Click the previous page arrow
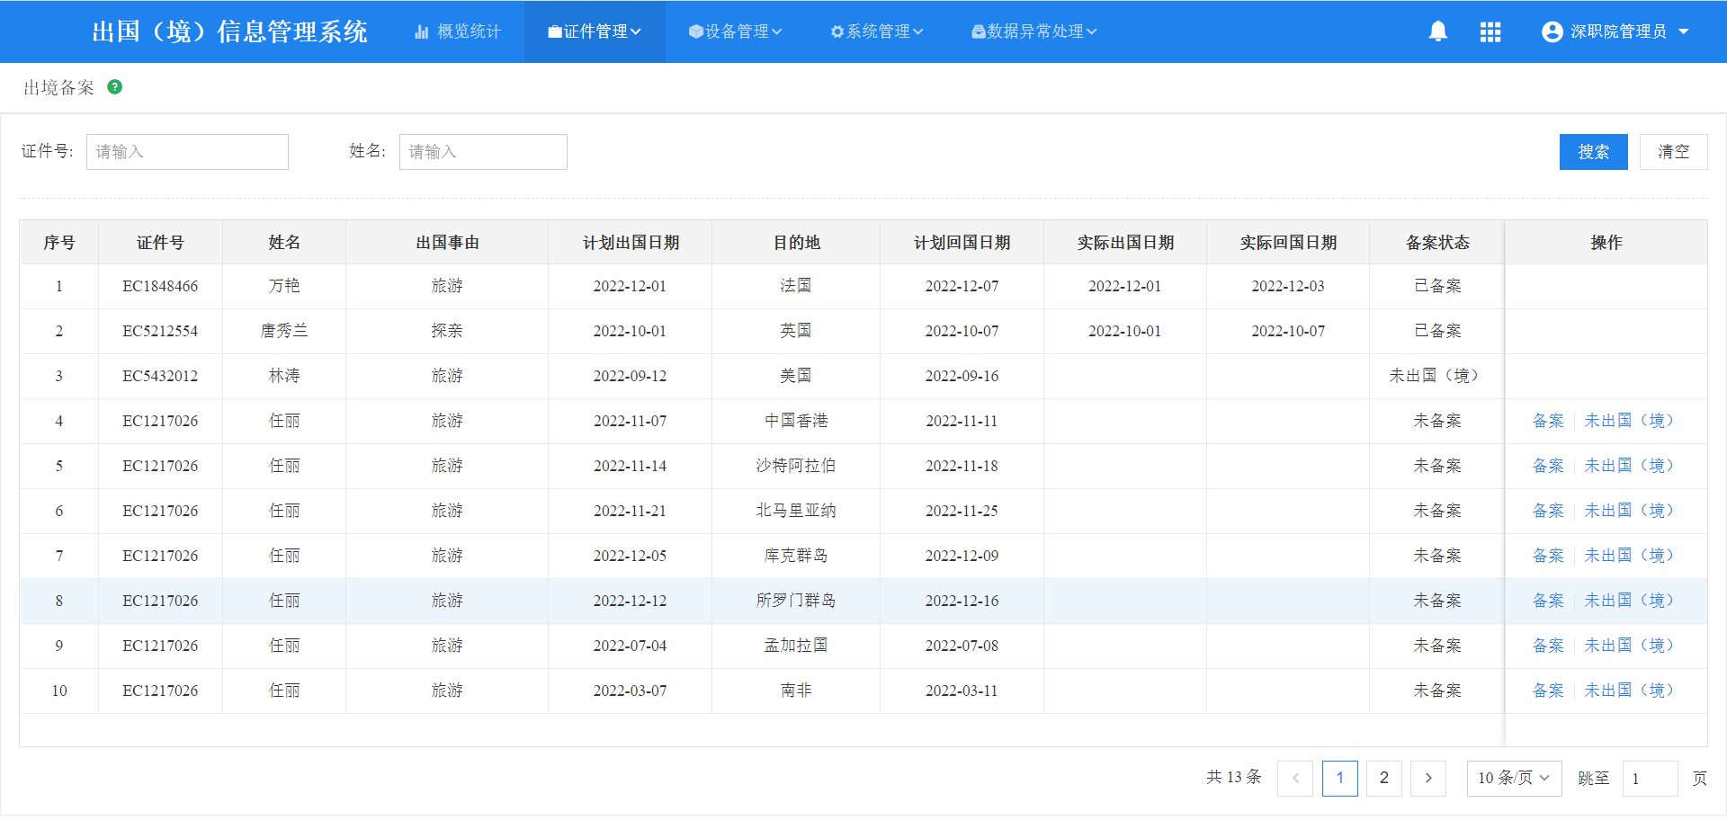1727x820 pixels. 1295,779
